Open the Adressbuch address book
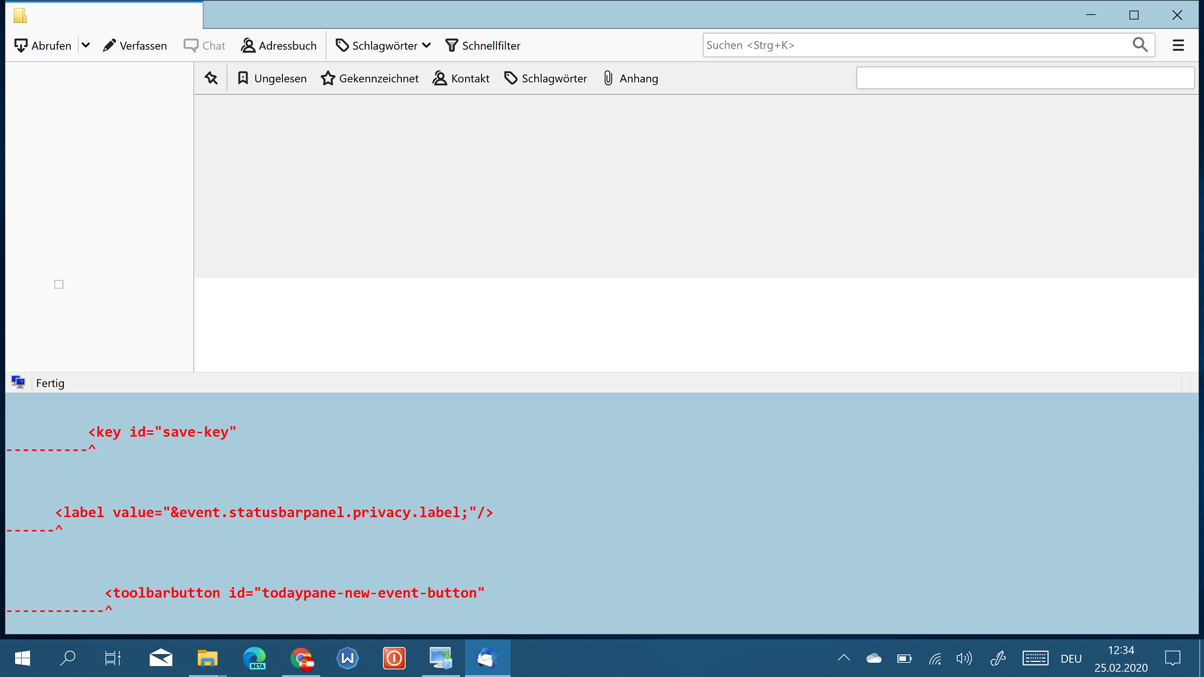Viewport: 1204px width, 677px height. [279, 46]
